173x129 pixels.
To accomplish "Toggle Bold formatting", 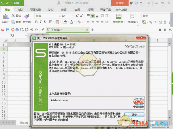I will (36, 22).
